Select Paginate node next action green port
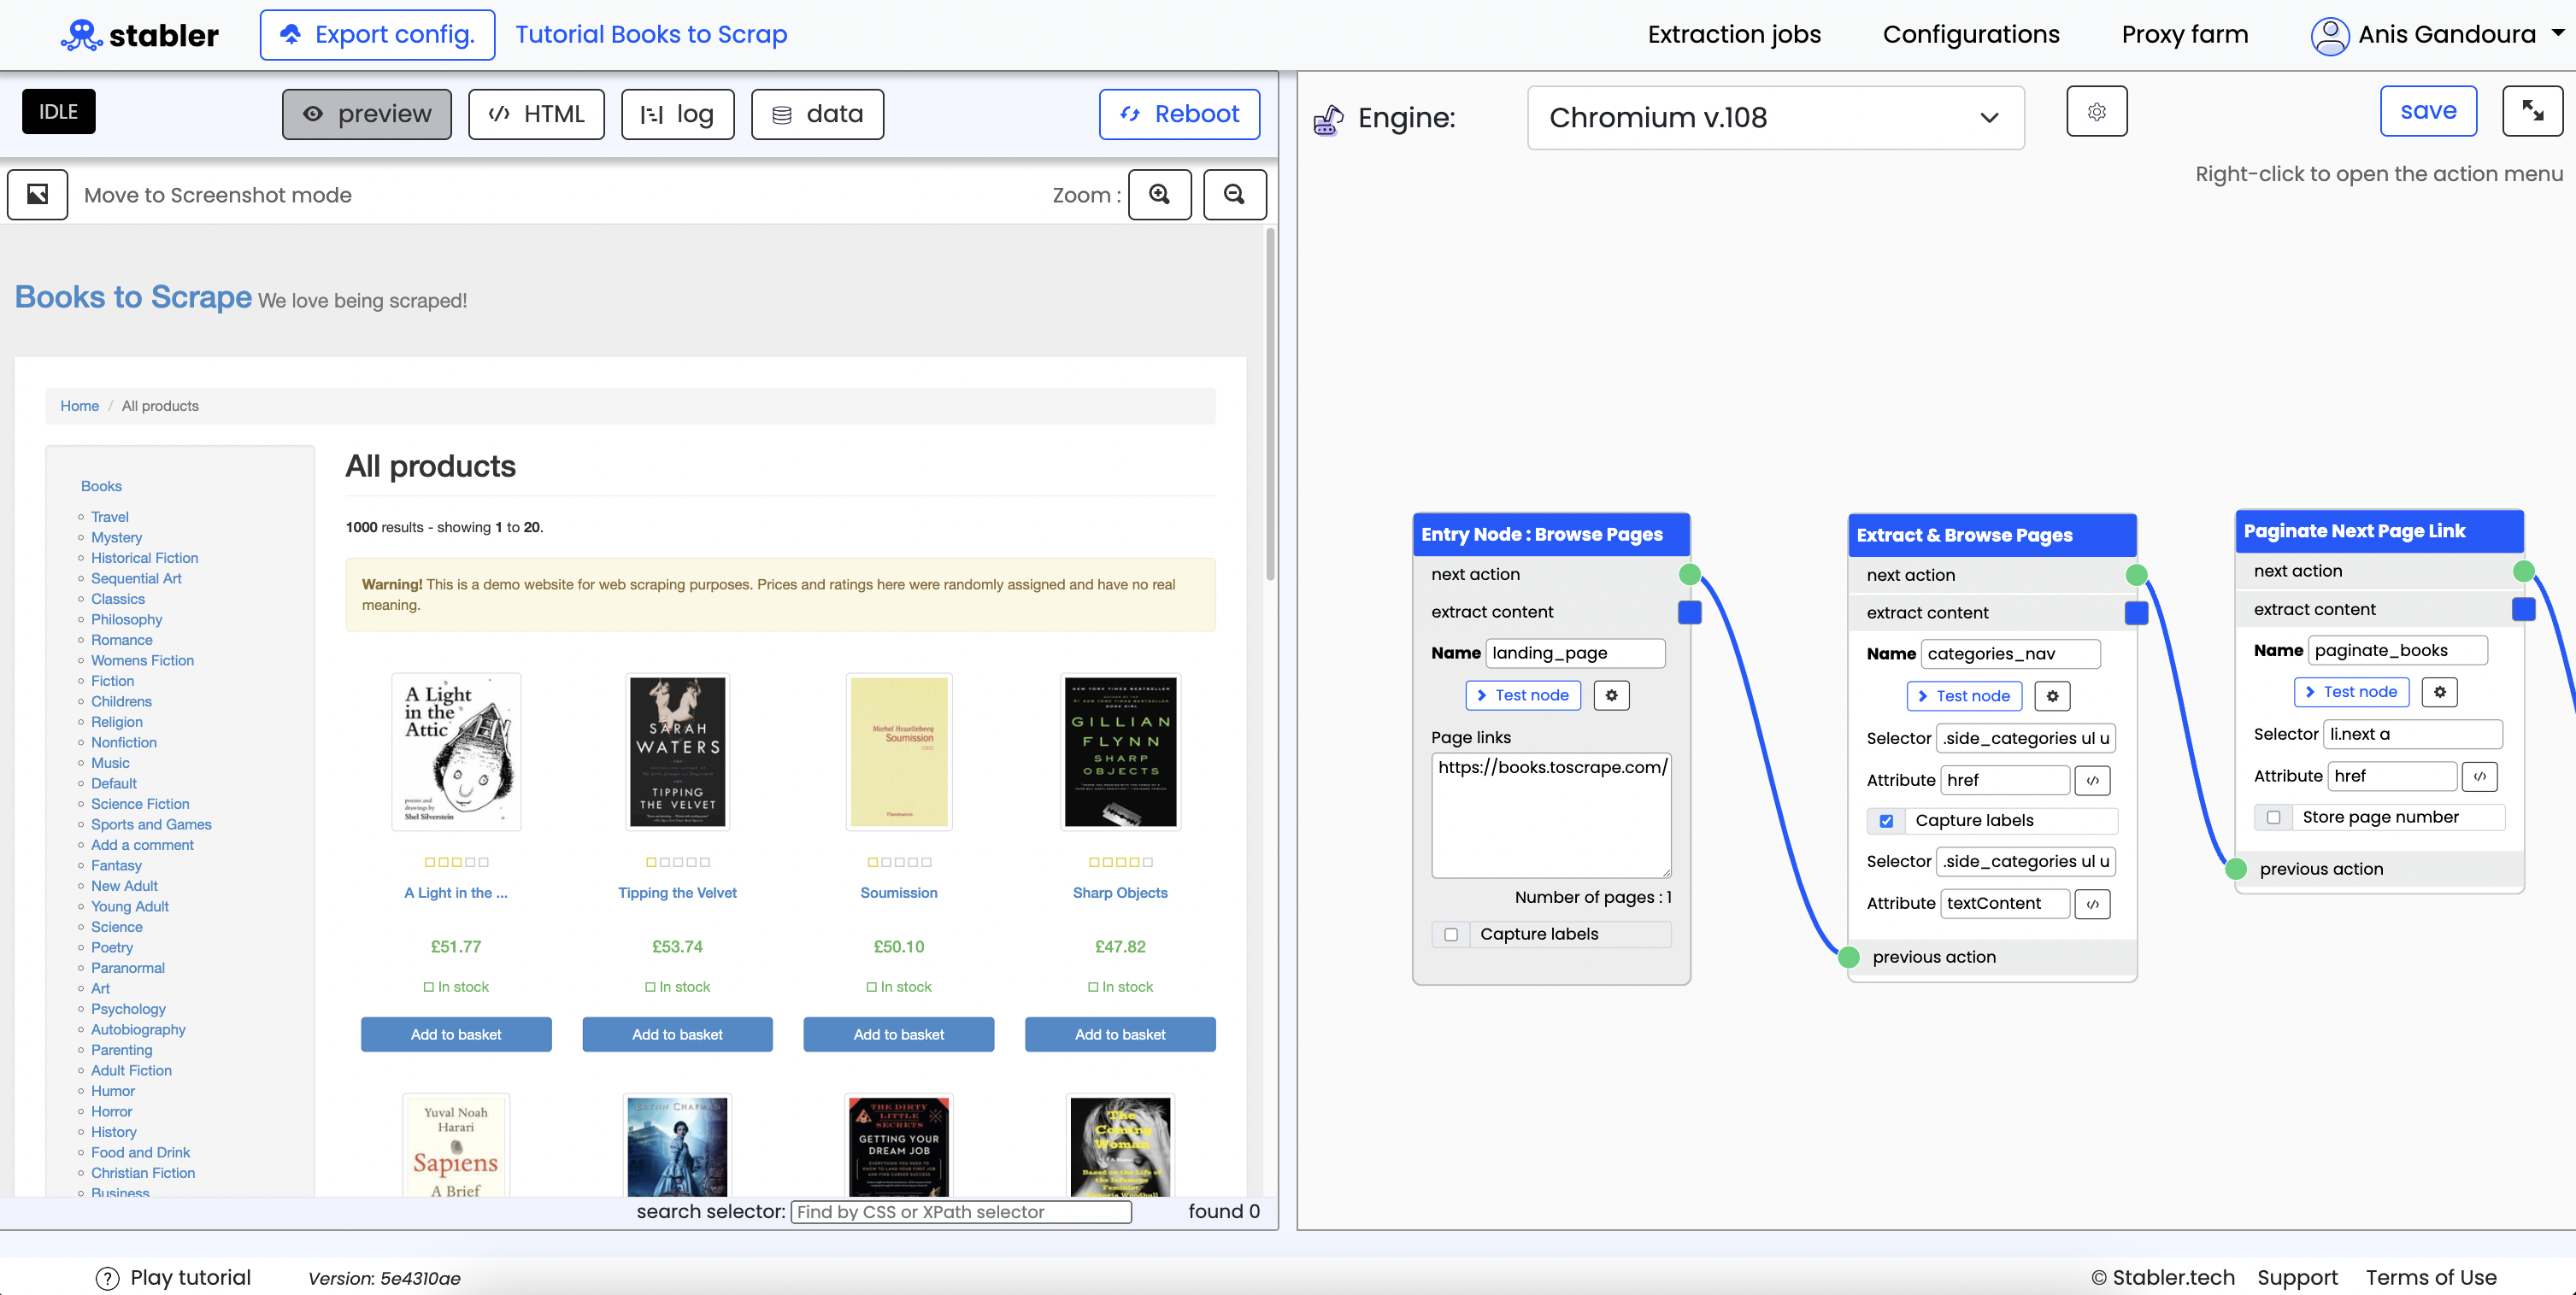 pyautogui.click(x=2523, y=571)
